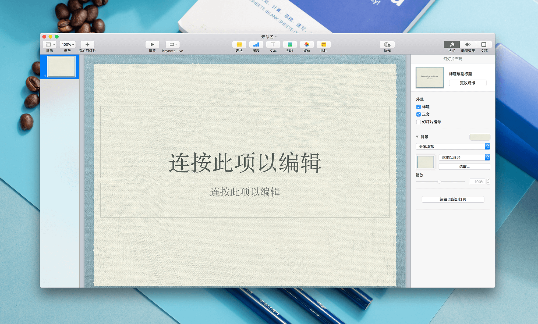The image size is (538, 324).
Task: Click the 编辑母版幻灯片 button
Action: (x=453, y=199)
